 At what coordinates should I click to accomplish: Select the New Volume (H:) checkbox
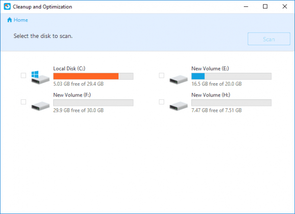coord(162,102)
